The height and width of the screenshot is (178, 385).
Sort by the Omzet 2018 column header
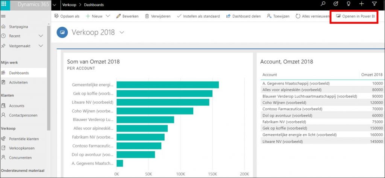372,74
